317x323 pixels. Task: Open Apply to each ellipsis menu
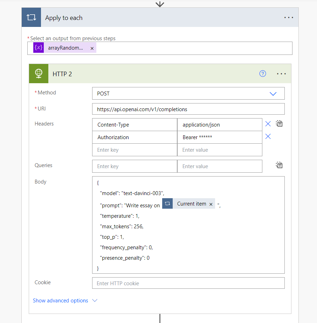pos(289,18)
